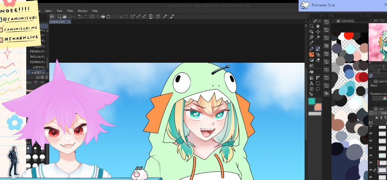Select the Eraser tool
The image size is (387, 180).
[318, 60]
